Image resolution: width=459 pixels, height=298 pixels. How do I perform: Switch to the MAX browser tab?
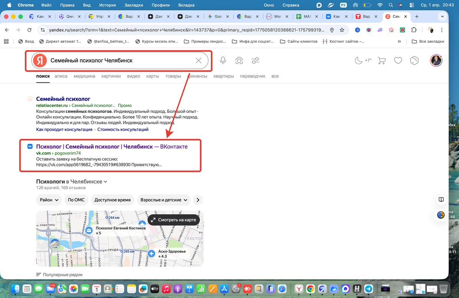[308, 17]
